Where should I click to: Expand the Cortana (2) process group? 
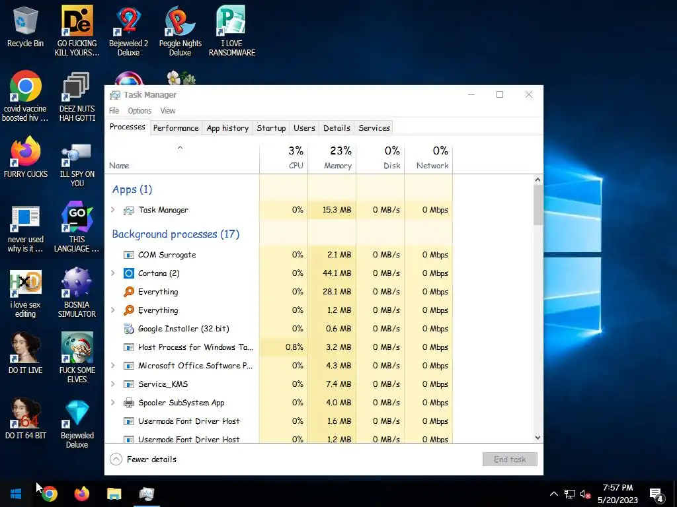pos(113,273)
